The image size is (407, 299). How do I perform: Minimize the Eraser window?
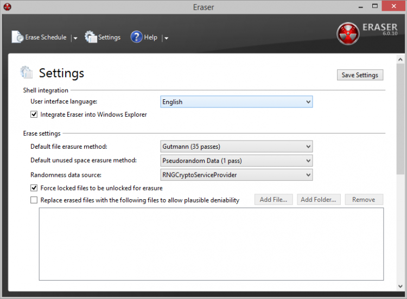pyautogui.click(x=361, y=7)
